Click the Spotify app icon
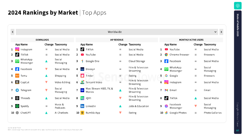Image resolution: width=244 pixels, height=136 pixels. (17, 106)
